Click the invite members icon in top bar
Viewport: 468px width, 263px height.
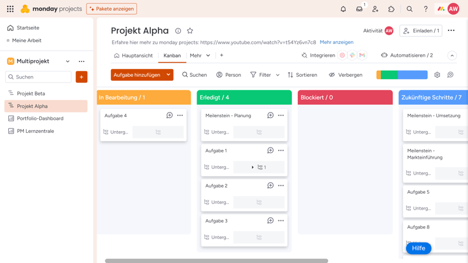(x=376, y=9)
